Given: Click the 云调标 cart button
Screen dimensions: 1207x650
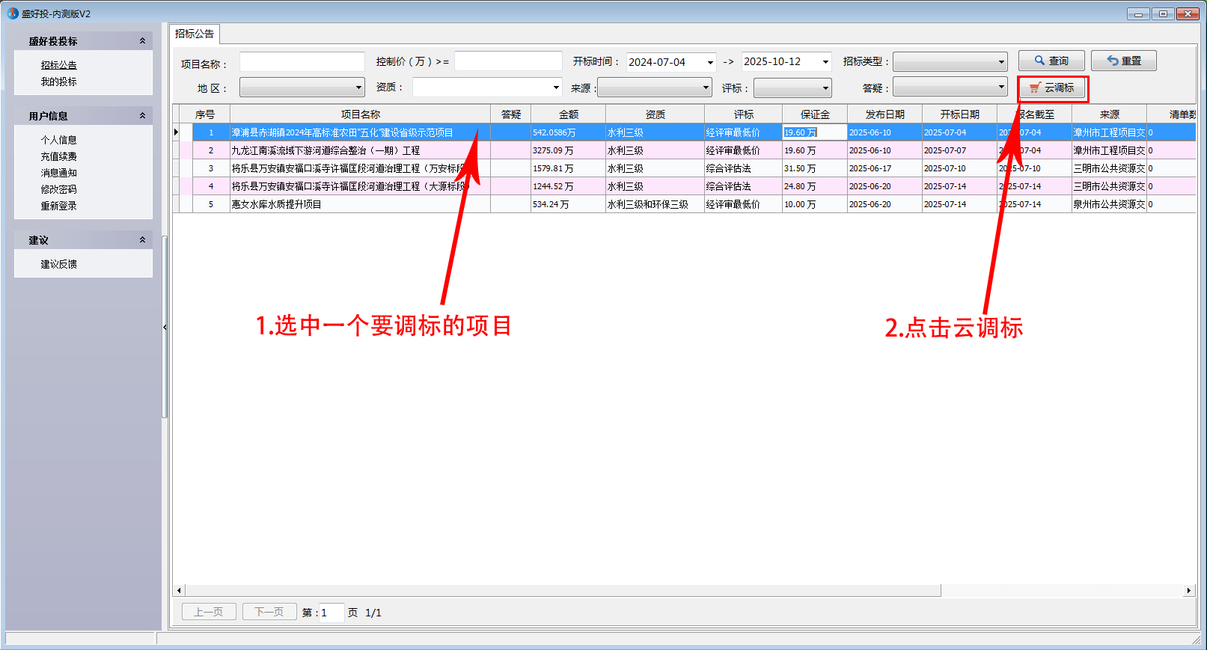Looking at the screenshot, I should point(1052,88).
